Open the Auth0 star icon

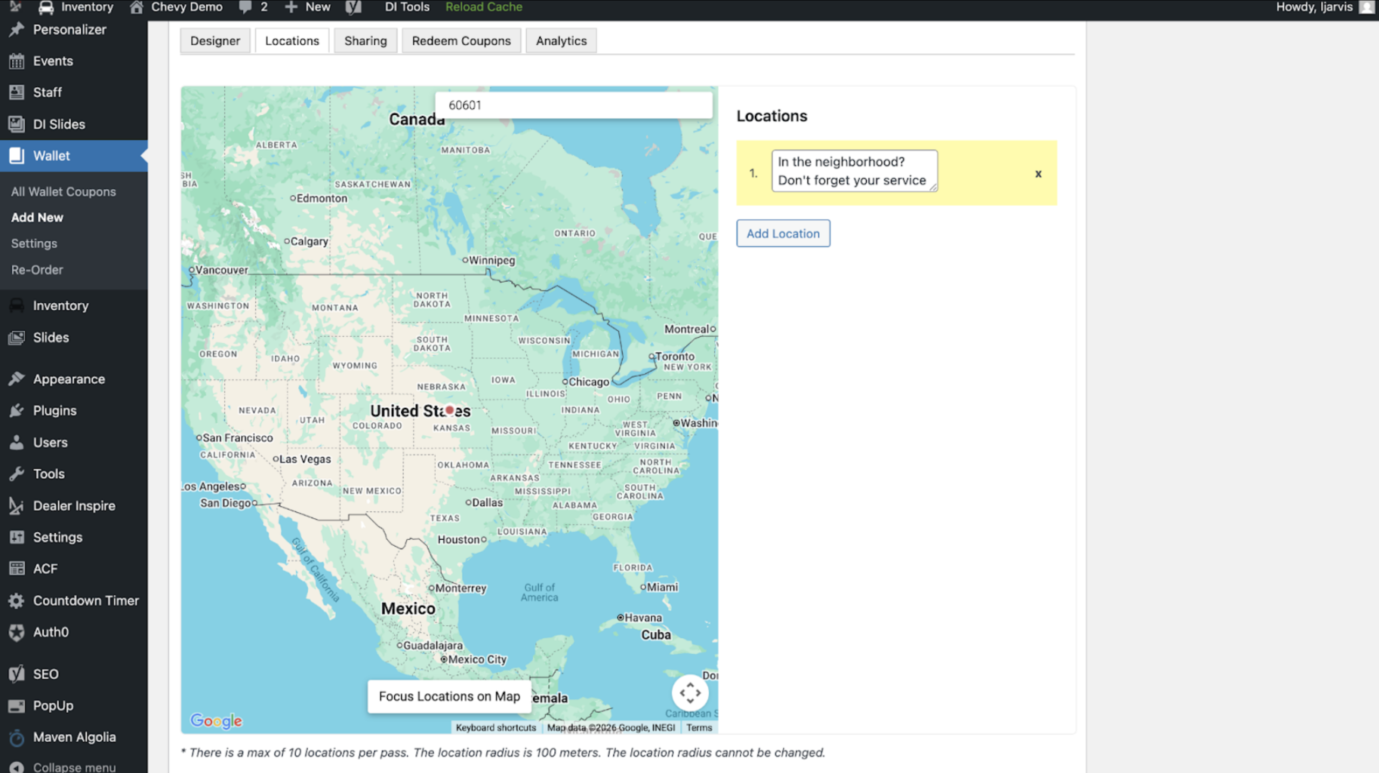(17, 632)
